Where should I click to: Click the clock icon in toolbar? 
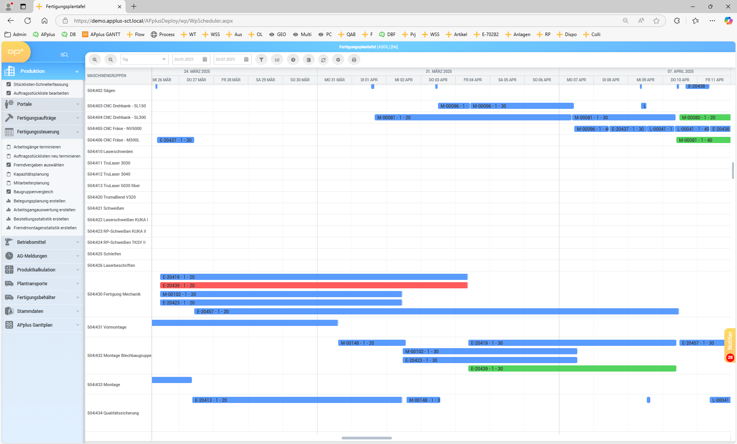click(293, 60)
